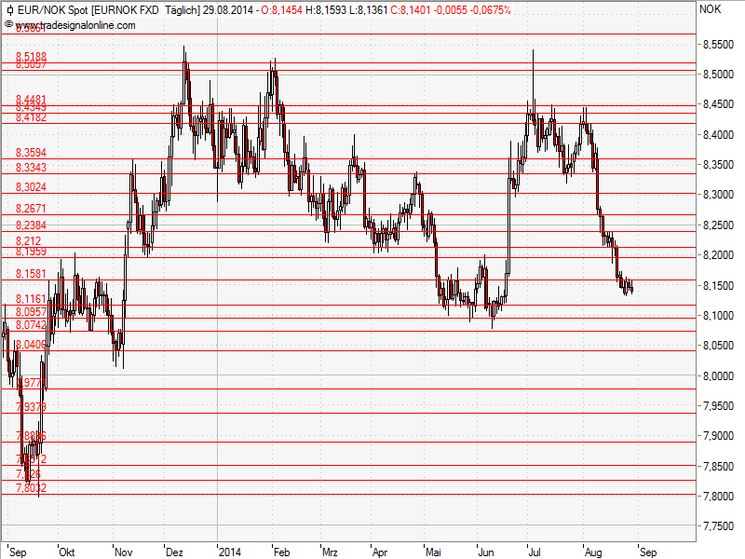Click the candlestick icon before EUR/NOK title

pyautogui.click(x=8, y=9)
